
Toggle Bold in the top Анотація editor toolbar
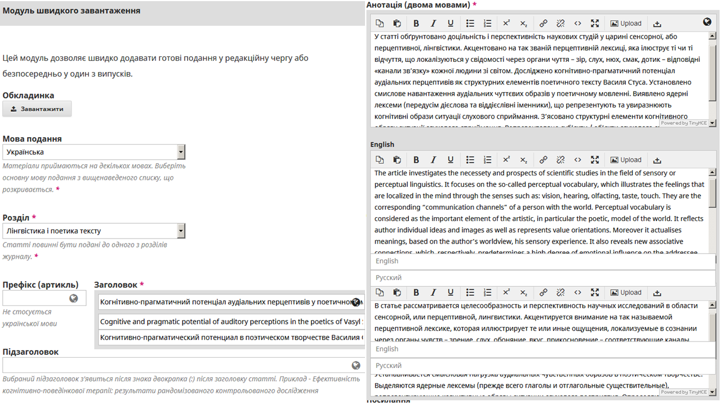point(416,24)
